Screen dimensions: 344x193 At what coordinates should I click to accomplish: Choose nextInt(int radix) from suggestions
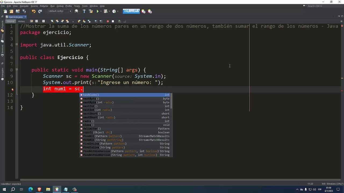(x=125, y=110)
